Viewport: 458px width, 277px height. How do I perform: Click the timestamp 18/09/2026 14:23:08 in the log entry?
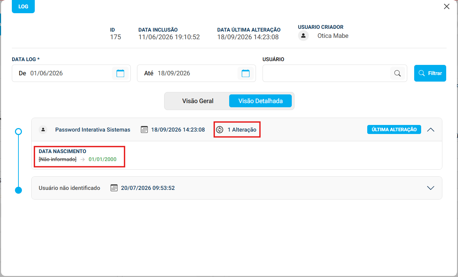click(x=178, y=130)
